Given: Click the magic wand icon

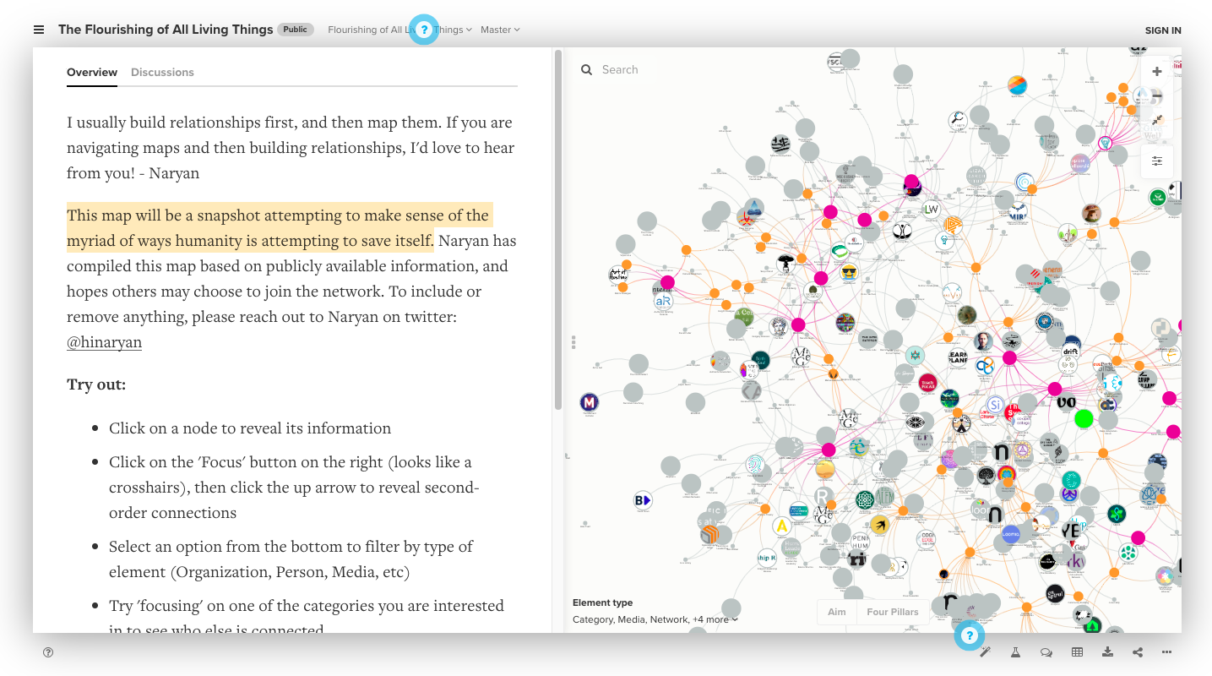Looking at the screenshot, I should (x=985, y=652).
